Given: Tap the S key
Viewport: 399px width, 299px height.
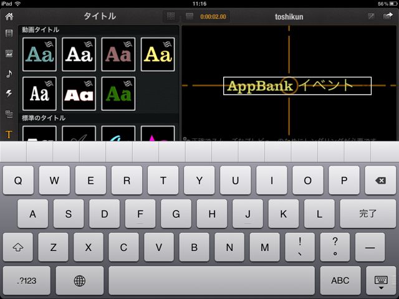Looking at the screenshot, I should coord(69,214).
